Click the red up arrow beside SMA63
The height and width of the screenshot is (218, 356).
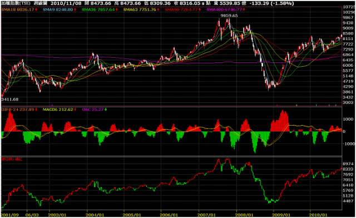pos(158,9)
